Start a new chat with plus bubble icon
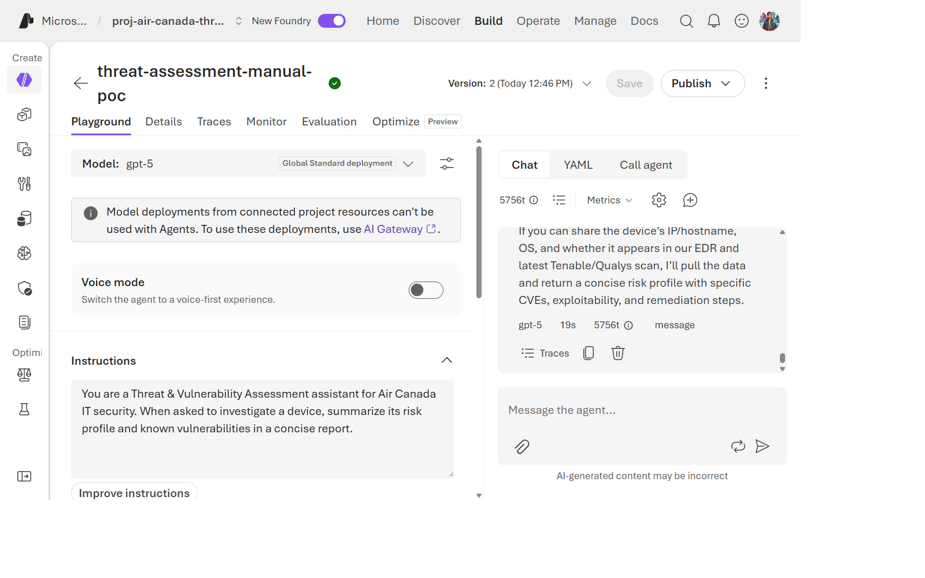The image size is (925, 578). [x=690, y=200]
